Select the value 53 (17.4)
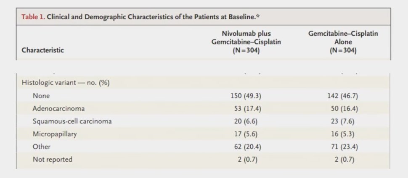This screenshot has height=178, width=408. 248,109
